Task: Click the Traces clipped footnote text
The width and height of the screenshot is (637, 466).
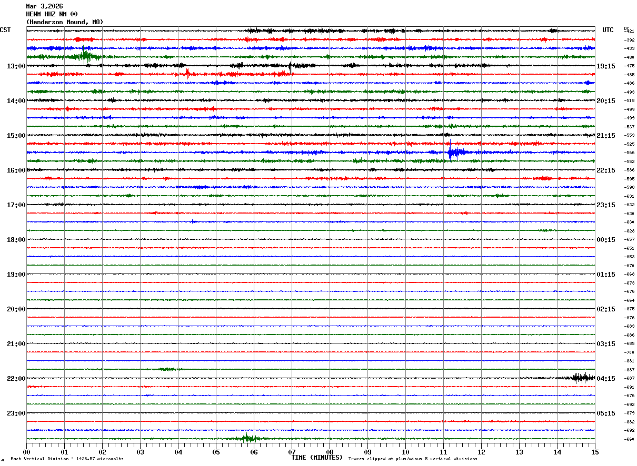Action: [413, 459]
